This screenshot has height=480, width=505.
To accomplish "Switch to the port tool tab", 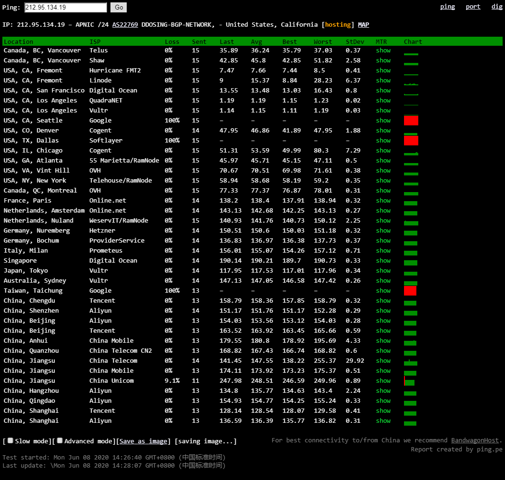I will click(x=473, y=7).
